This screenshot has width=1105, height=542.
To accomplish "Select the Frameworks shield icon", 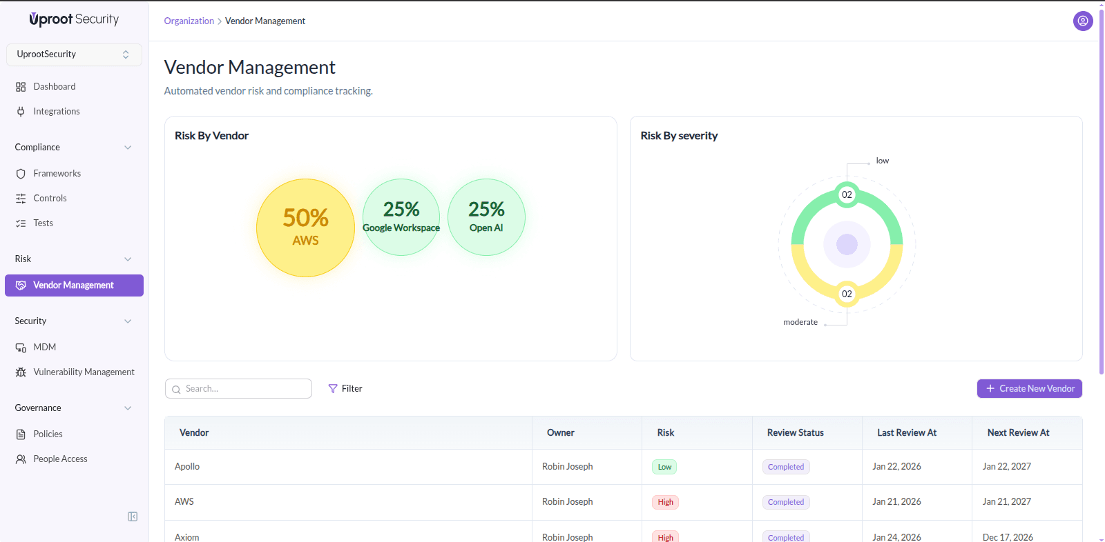I will [21, 174].
